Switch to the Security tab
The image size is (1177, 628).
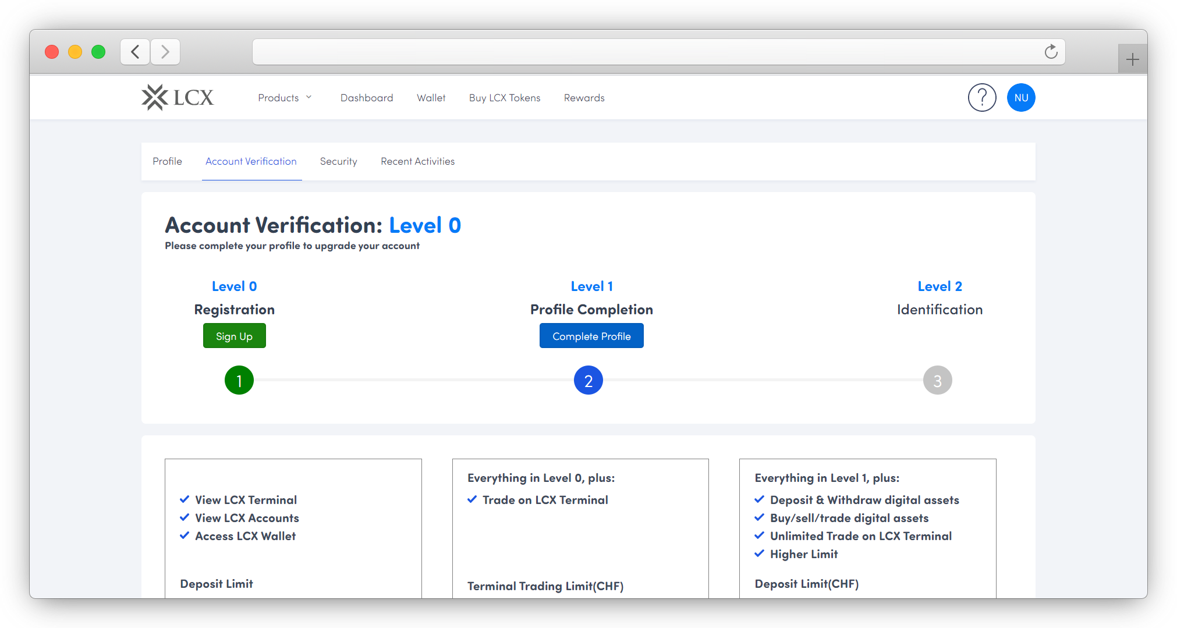click(339, 161)
